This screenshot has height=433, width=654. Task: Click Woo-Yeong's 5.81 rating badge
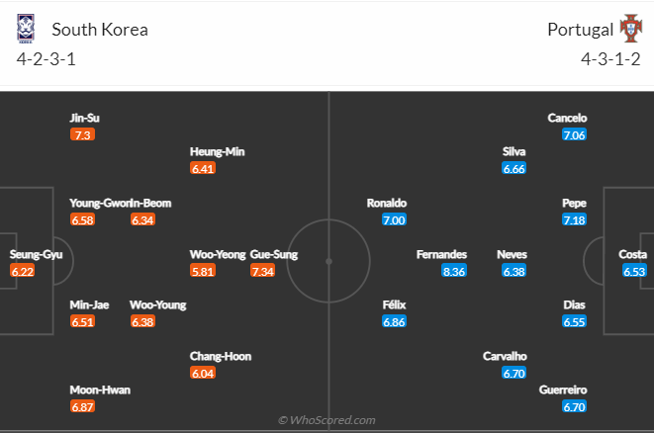[203, 271]
